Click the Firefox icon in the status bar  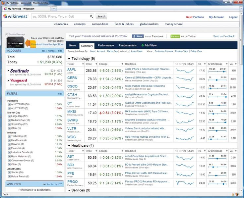click(237, 194)
